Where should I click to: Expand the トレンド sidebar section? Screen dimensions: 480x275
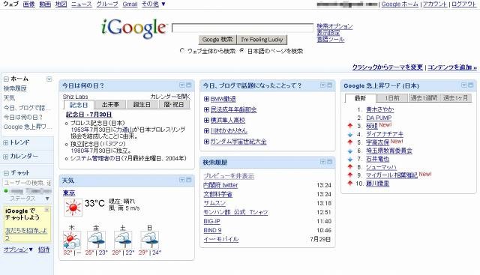click(x=6, y=142)
